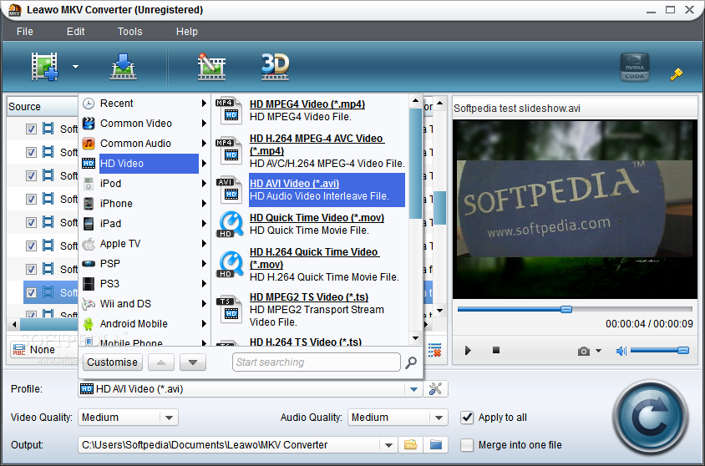Click the HD MPEG2 TS format icon

pyautogui.click(x=230, y=310)
